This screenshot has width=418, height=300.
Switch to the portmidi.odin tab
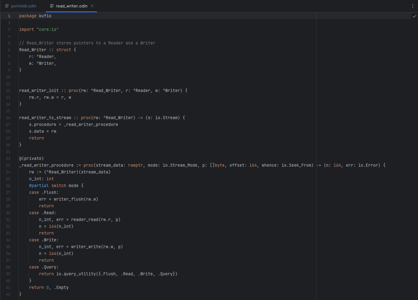pos(24,6)
